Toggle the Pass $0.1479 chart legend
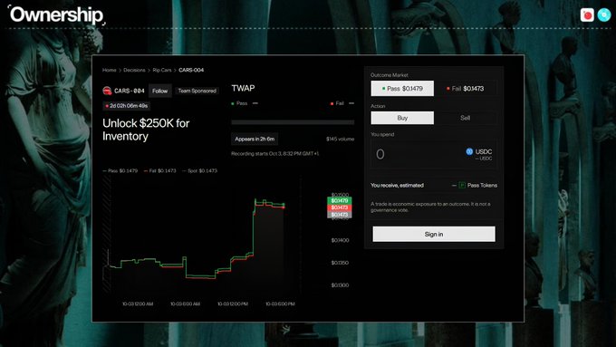This screenshot has height=347, width=616. click(x=120, y=170)
